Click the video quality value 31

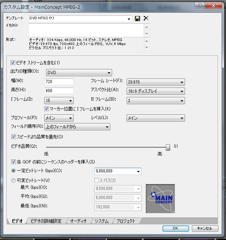176,146
